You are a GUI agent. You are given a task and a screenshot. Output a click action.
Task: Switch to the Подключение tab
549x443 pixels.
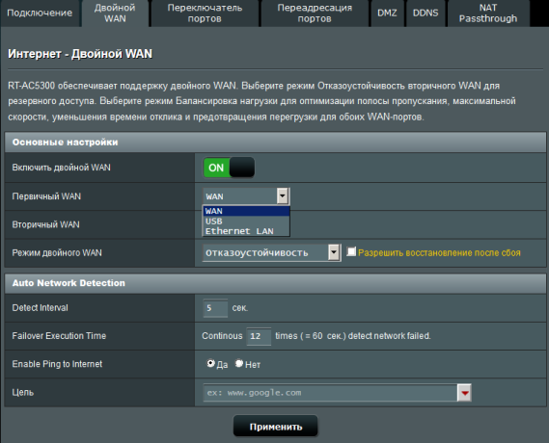[x=40, y=13]
